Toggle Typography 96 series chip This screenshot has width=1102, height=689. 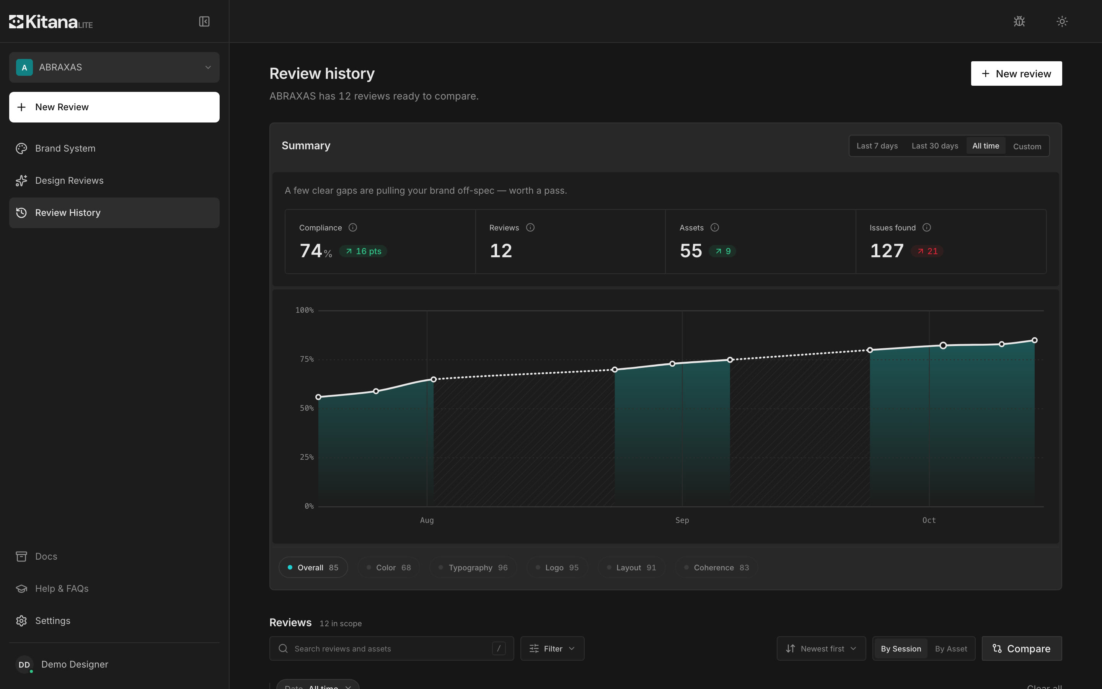(473, 567)
